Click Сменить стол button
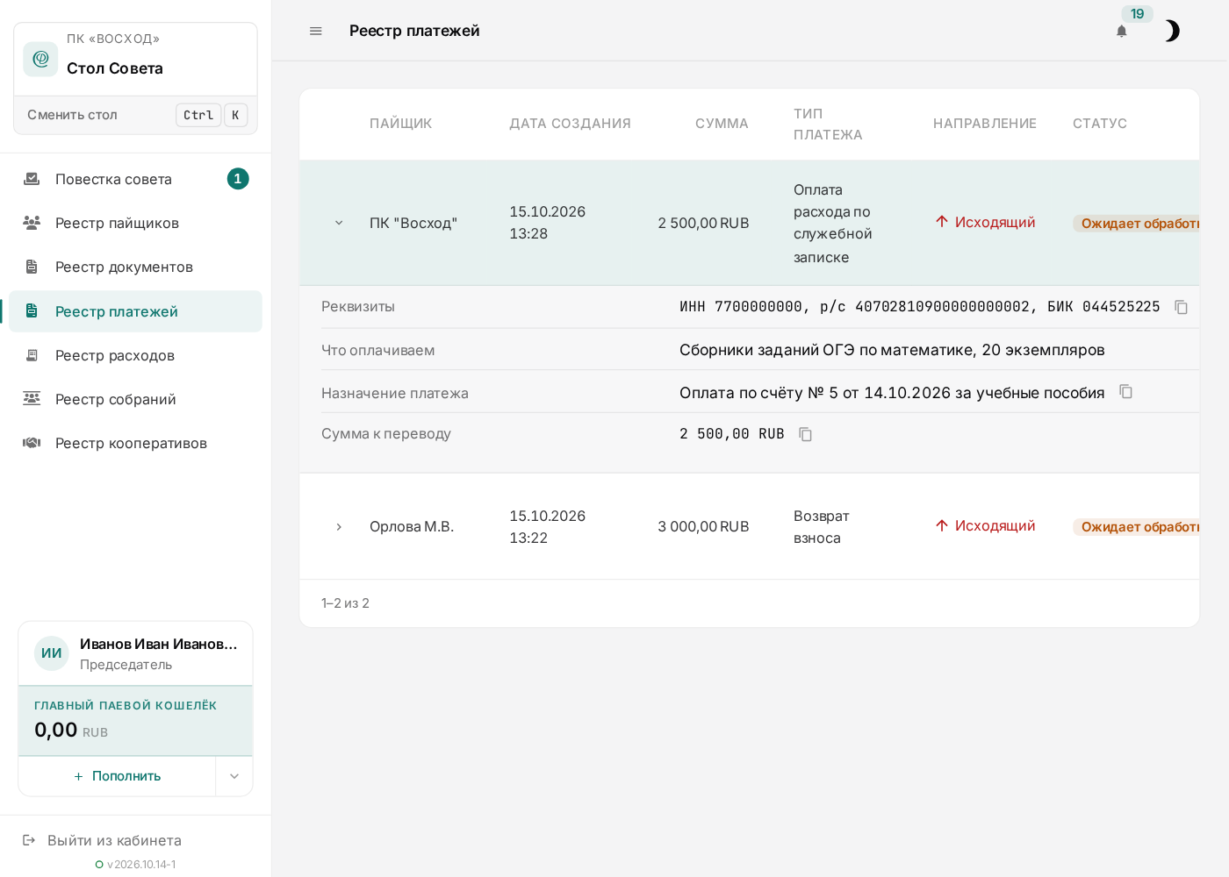This screenshot has height=877, width=1229. click(135, 115)
